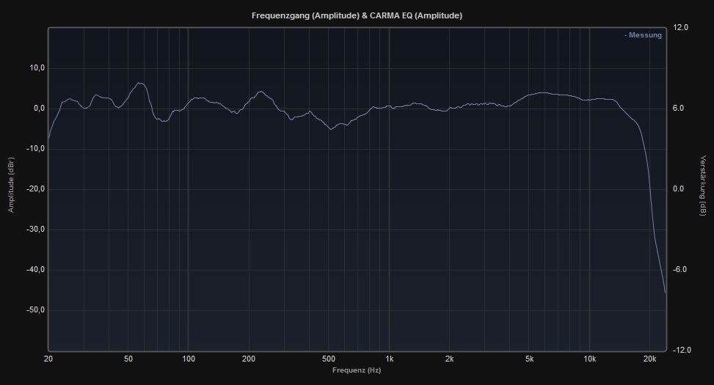This screenshot has width=714, height=385.
Task: Click the -6.0 gain tick label
Action: (680, 270)
